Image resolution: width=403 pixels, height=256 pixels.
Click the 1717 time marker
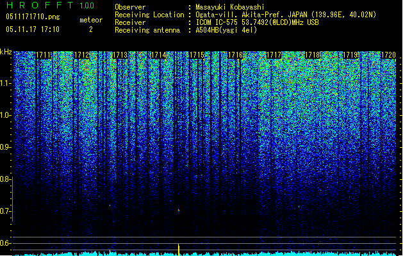[274, 55]
